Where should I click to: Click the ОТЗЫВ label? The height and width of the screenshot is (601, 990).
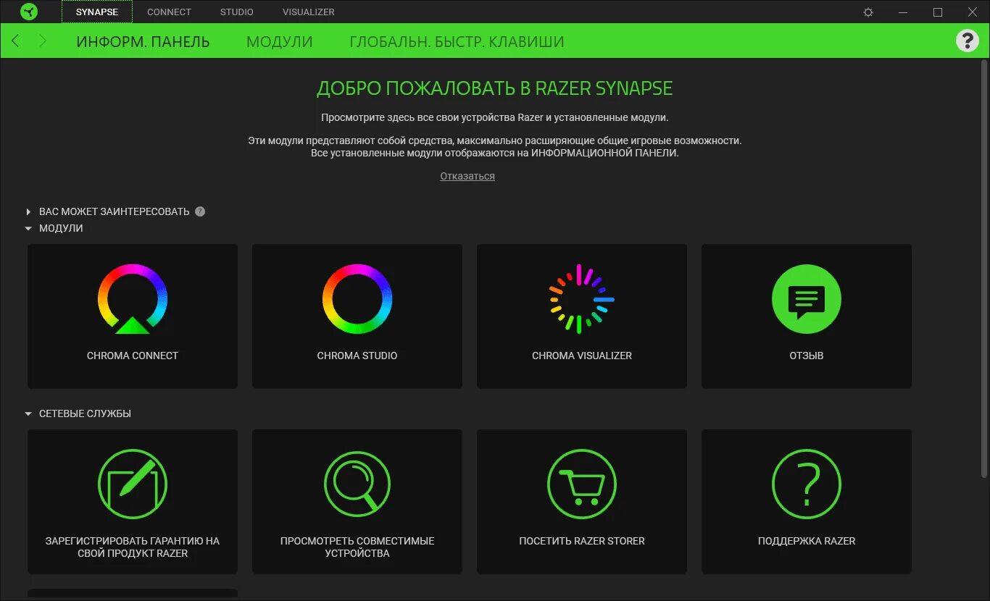click(807, 356)
